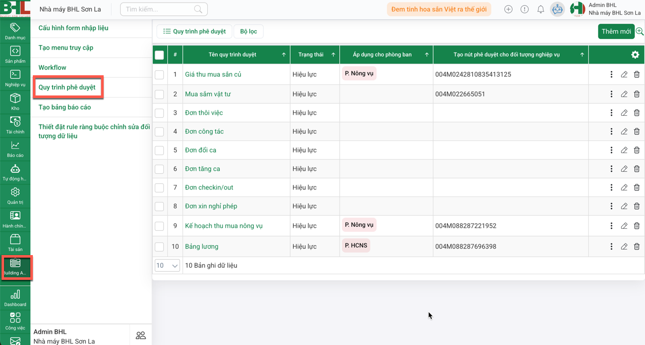Sort by Tạo nút phê duyệt column
645x345 pixels.
(582, 55)
